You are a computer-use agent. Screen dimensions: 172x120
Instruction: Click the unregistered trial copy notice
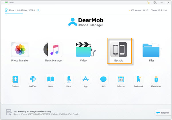click(x=32, y=112)
